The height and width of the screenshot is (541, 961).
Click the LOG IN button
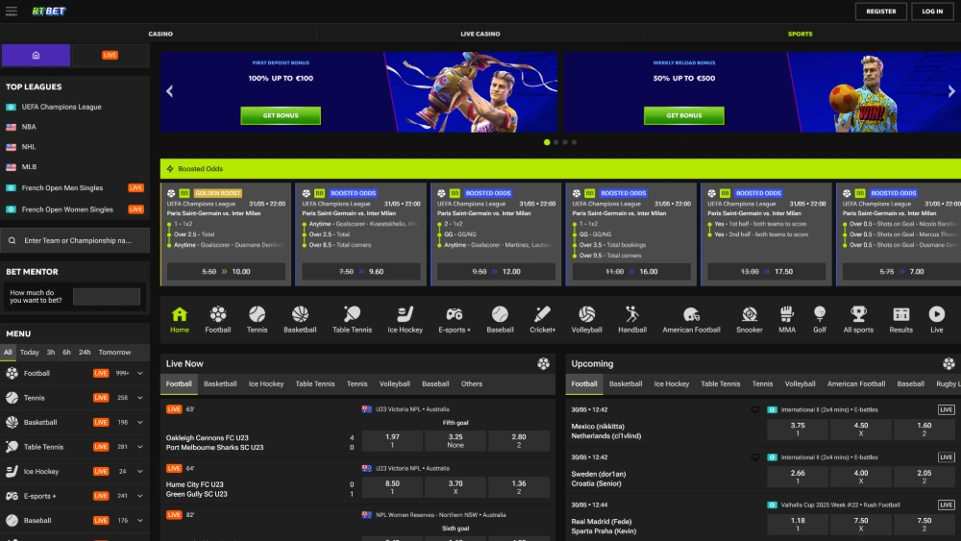pyautogui.click(x=932, y=11)
